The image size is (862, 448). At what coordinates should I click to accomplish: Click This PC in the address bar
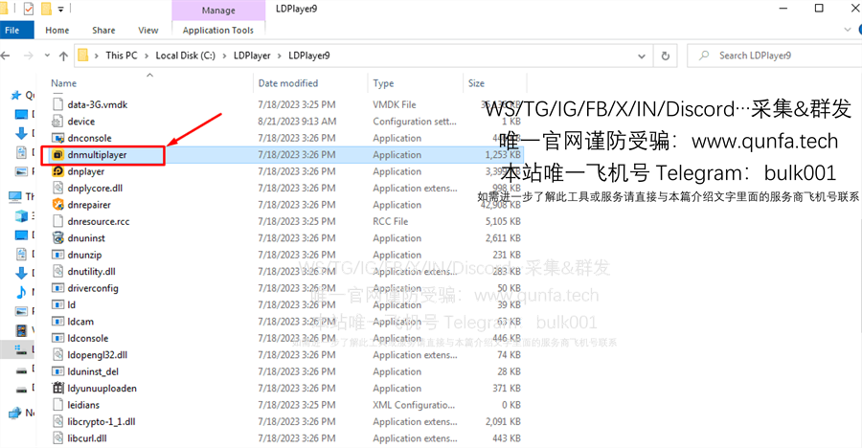coord(122,56)
